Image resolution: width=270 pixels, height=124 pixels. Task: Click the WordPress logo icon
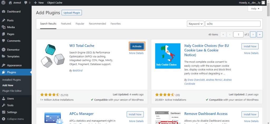3,3
